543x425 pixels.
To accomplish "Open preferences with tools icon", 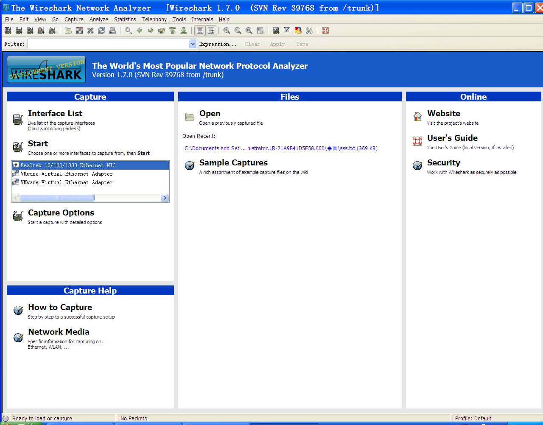I will (x=309, y=31).
